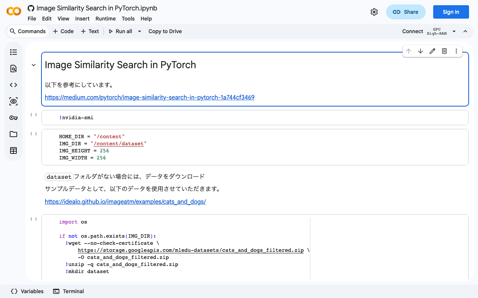The height and width of the screenshot is (298, 478).
Task: Open the Files folder icon
Action: coord(13,134)
